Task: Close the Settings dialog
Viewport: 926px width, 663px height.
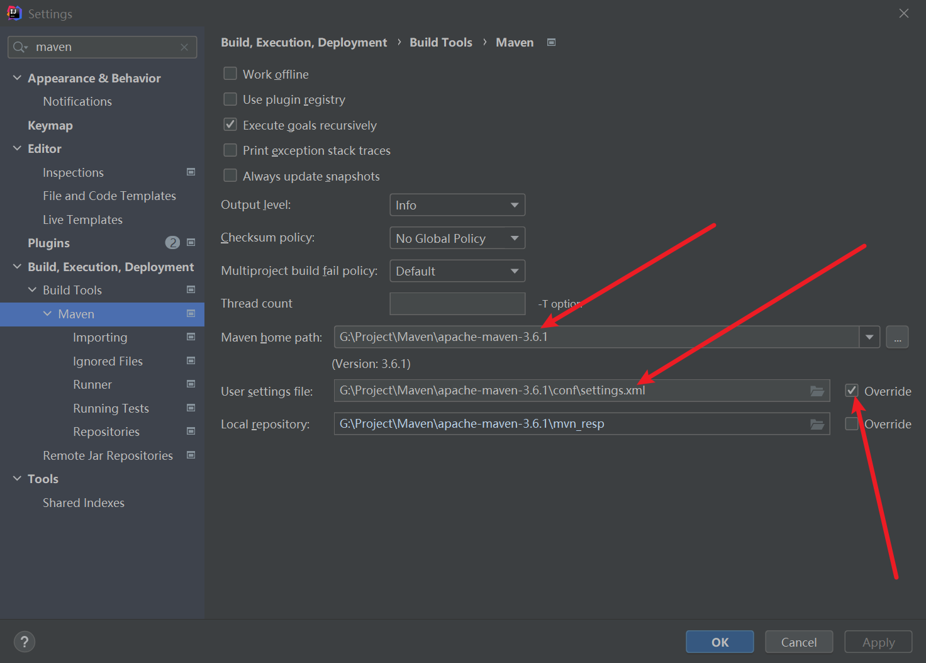Action: pyautogui.click(x=904, y=13)
